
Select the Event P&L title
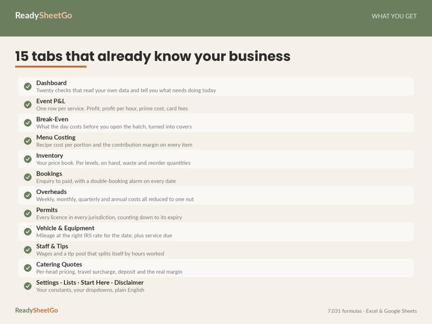51,101
